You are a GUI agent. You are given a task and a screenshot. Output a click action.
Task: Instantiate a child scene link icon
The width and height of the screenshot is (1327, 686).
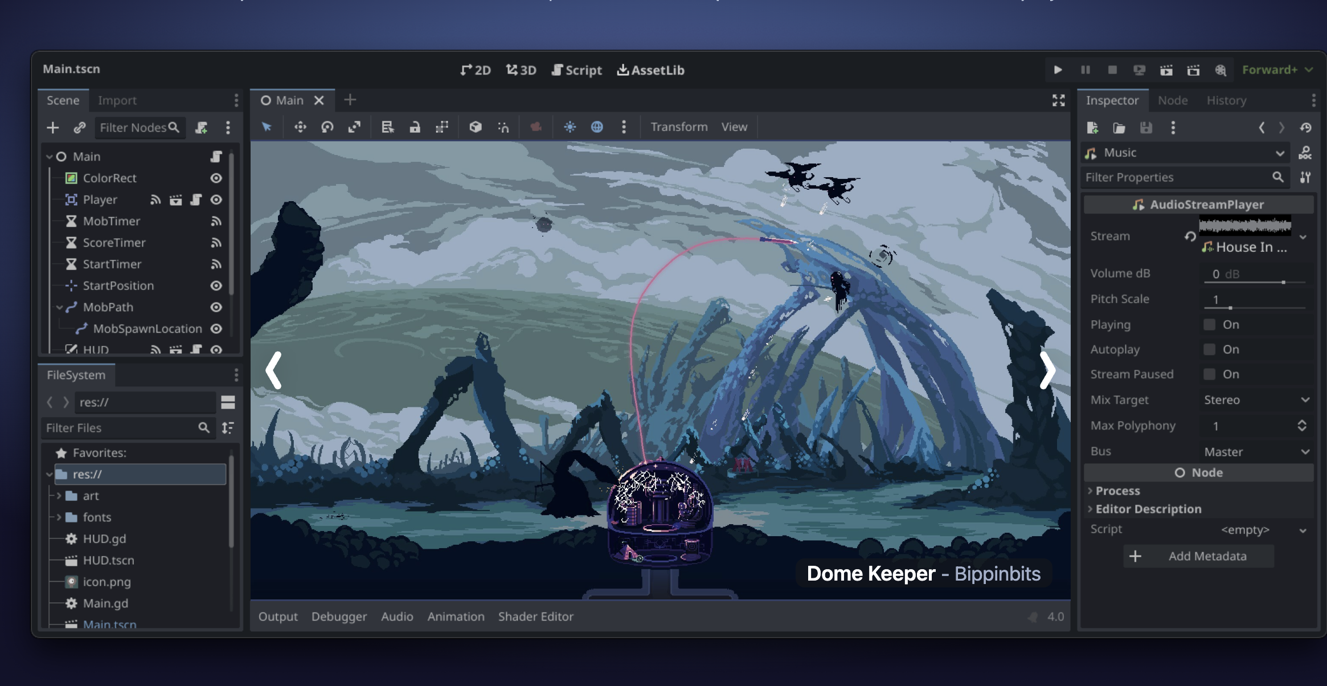[79, 128]
